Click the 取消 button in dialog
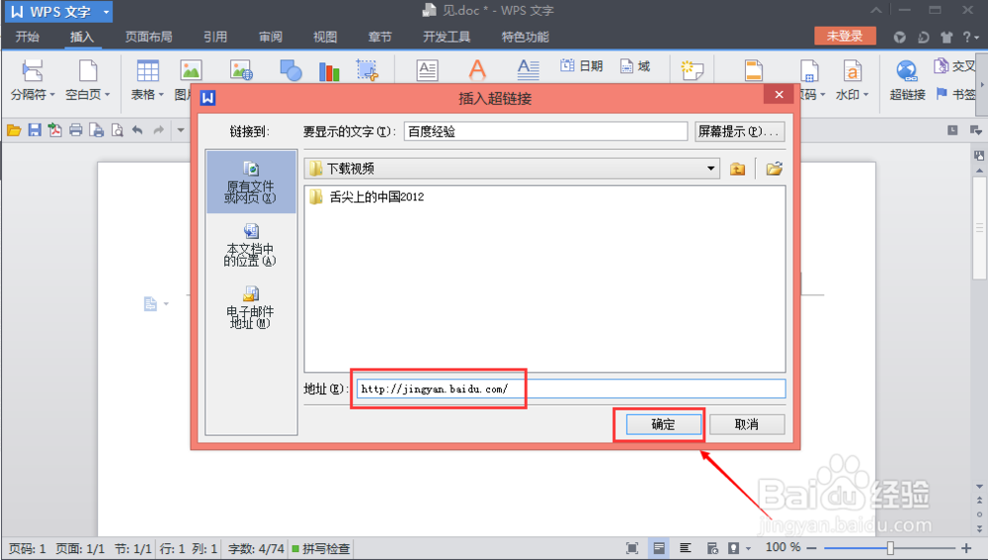The width and height of the screenshot is (988, 560). [x=747, y=425]
